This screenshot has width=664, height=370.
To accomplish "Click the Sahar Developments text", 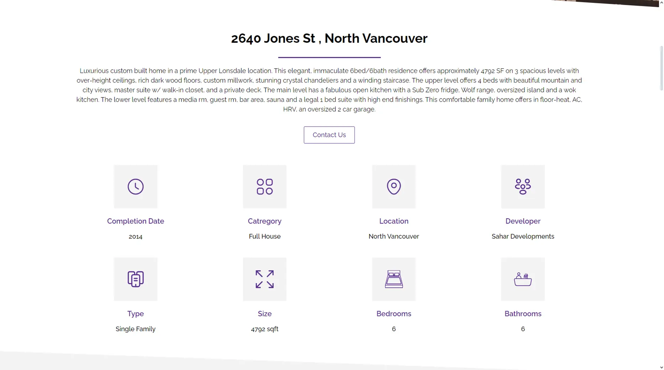I will [x=523, y=237].
